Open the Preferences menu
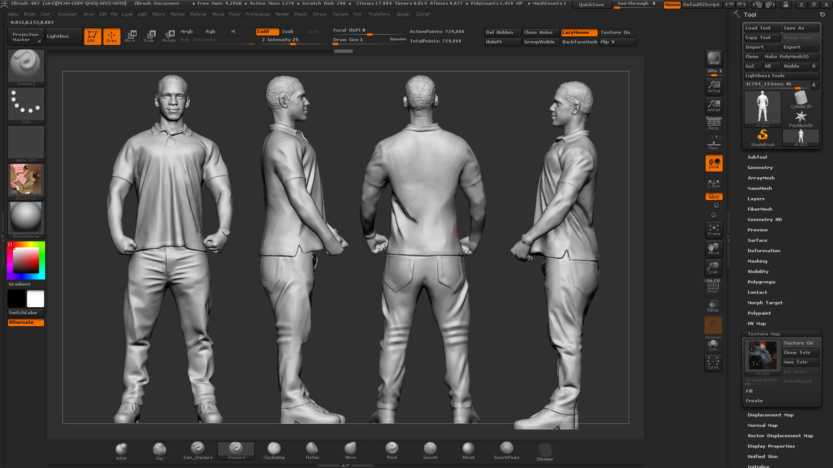 258,14
